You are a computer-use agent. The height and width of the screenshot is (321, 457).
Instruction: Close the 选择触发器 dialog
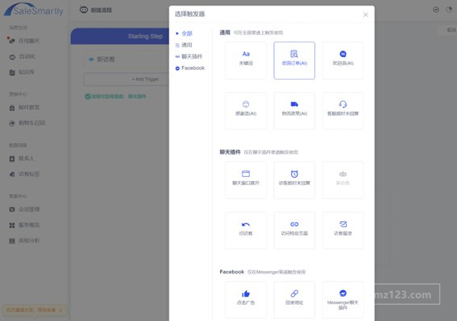point(365,14)
